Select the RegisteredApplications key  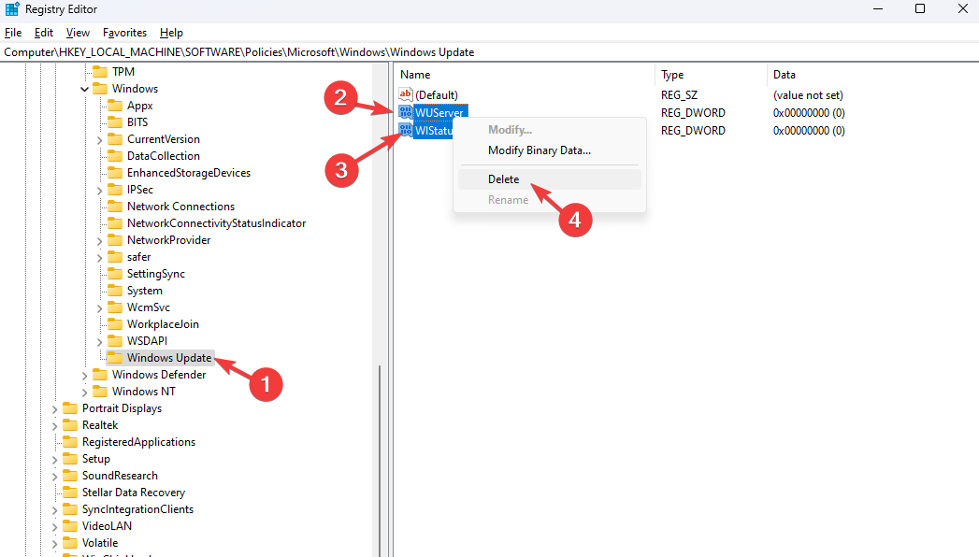click(x=138, y=442)
